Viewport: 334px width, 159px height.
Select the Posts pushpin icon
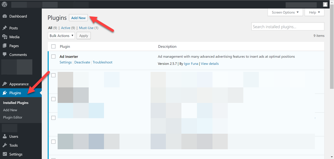[x=5, y=28]
